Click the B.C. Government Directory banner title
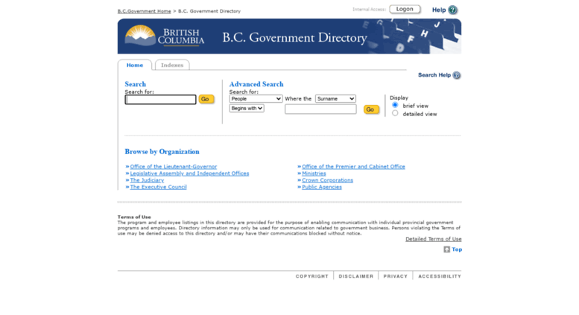This screenshot has width=579, height=315. click(294, 38)
